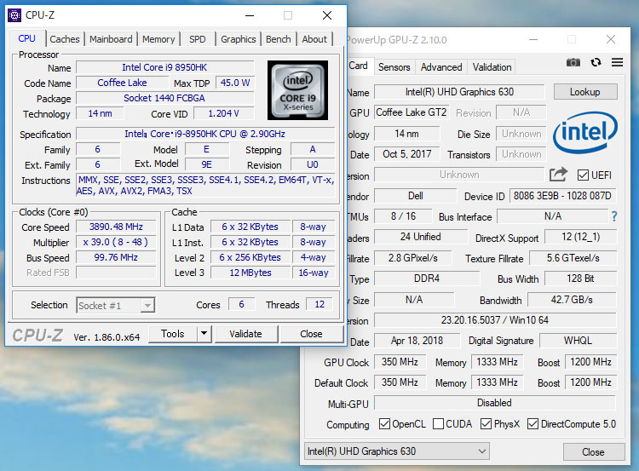Click the Bandwidth value 42.7 GB/s
Viewport: 639px width, 471px height.
pyautogui.click(x=572, y=300)
